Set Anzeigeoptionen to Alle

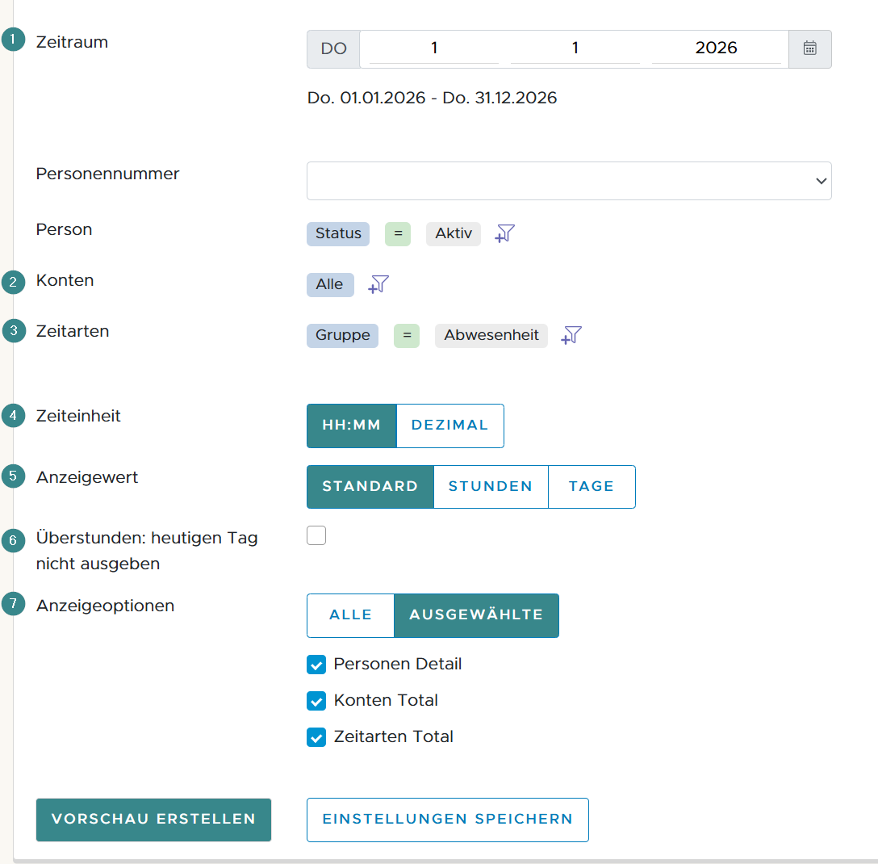350,615
